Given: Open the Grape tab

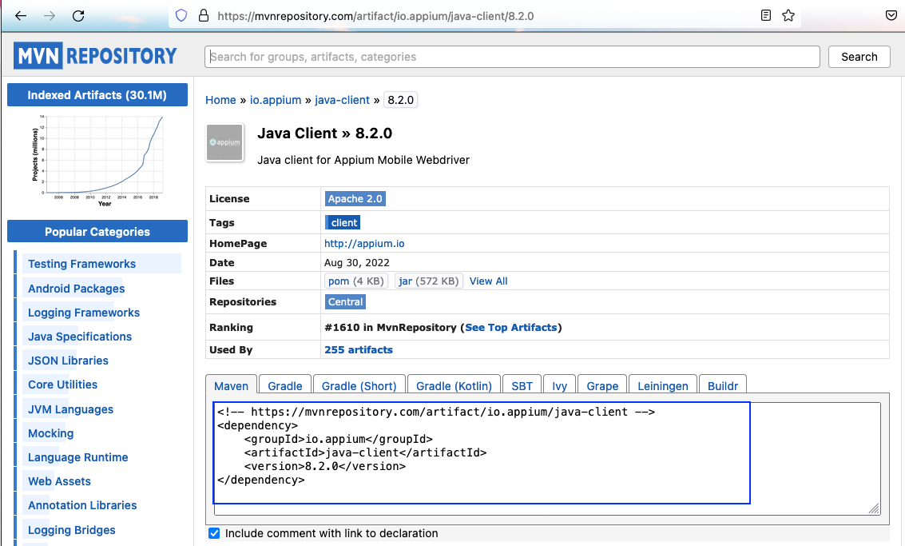Looking at the screenshot, I should [x=602, y=386].
